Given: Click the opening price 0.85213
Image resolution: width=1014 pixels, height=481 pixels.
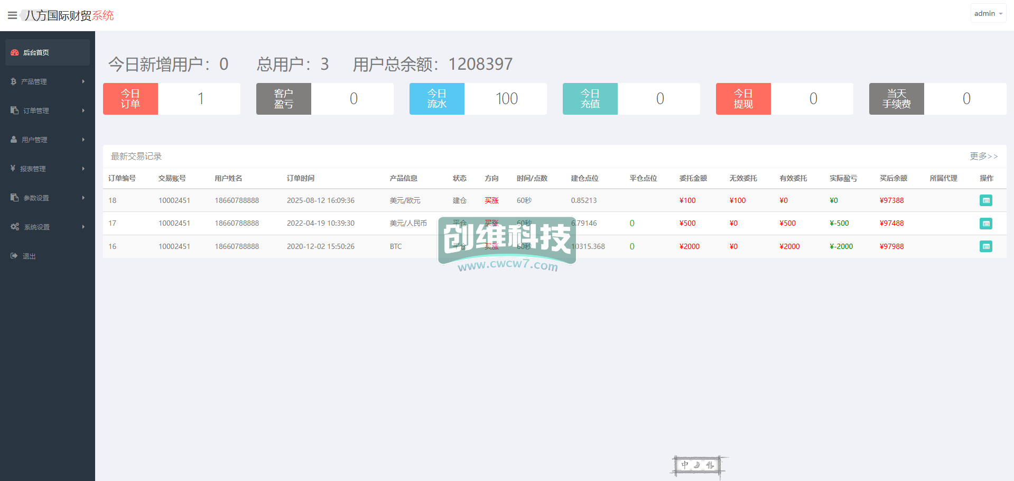Looking at the screenshot, I should click(584, 201).
